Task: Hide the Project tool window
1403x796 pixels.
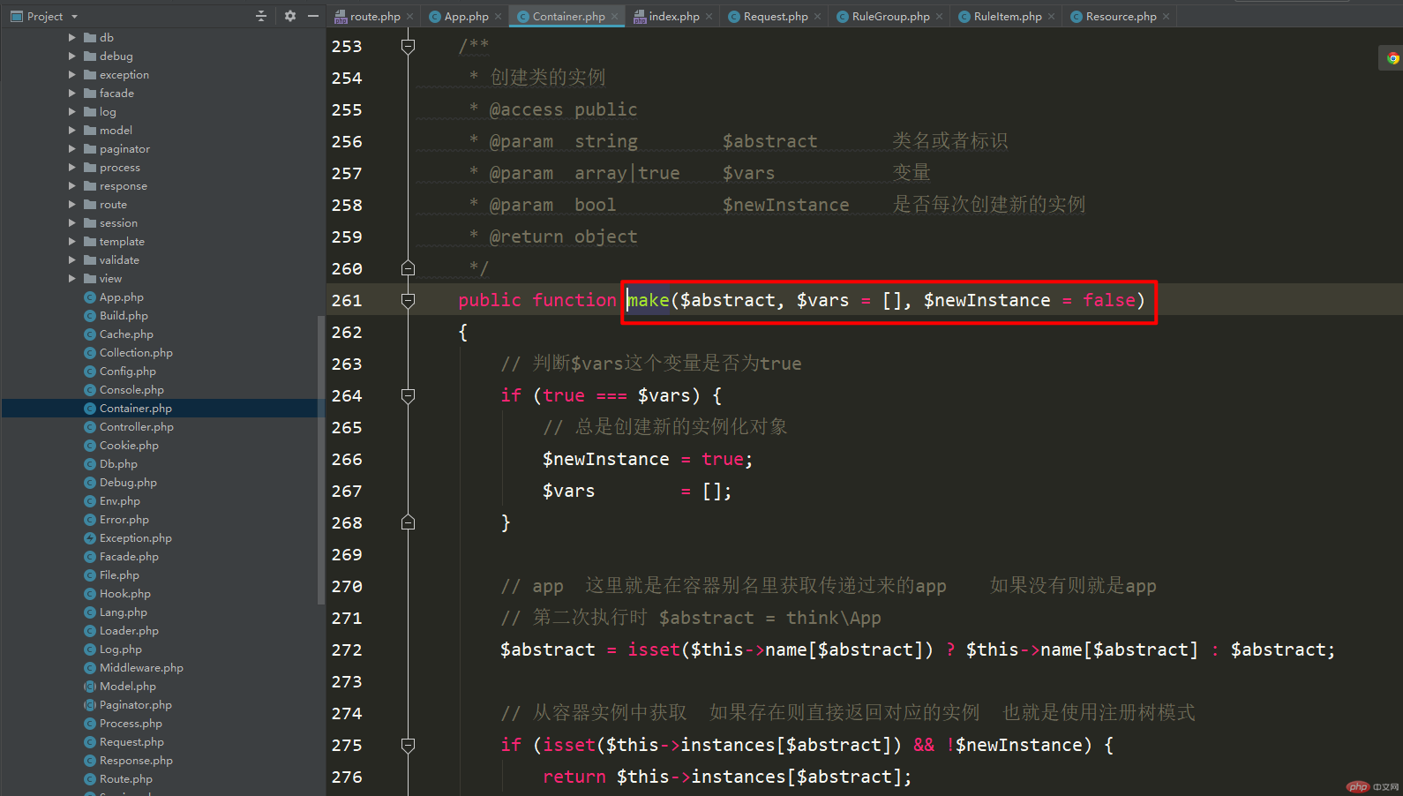Action: point(313,16)
